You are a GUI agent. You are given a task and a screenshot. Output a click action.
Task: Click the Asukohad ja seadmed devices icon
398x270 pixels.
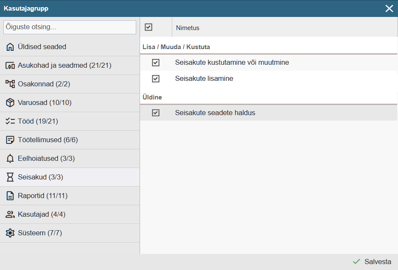(x=10, y=66)
